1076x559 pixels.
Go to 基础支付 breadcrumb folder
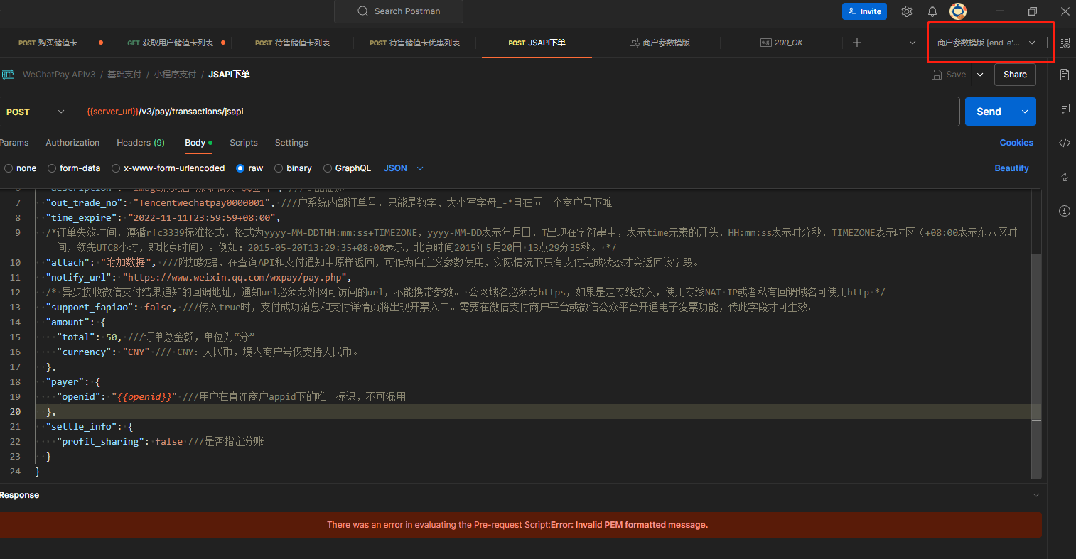click(x=124, y=74)
